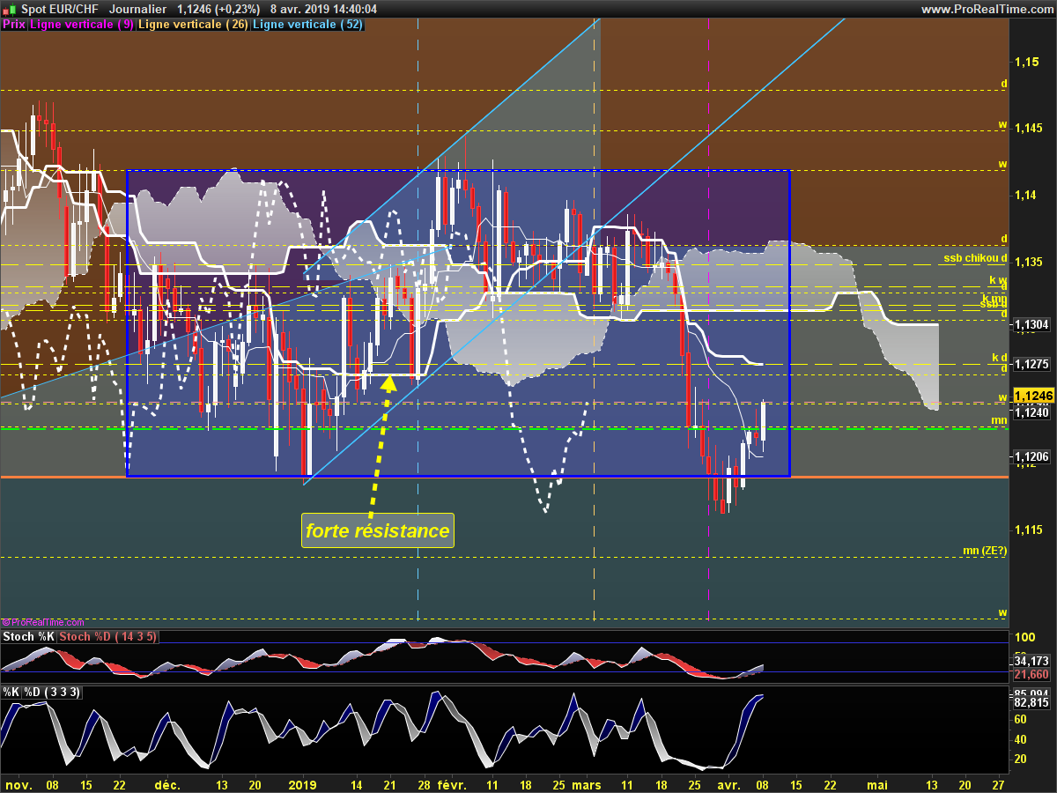Click the ssb chikou d level label
The image size is (1057, 793).
point(975,258)
